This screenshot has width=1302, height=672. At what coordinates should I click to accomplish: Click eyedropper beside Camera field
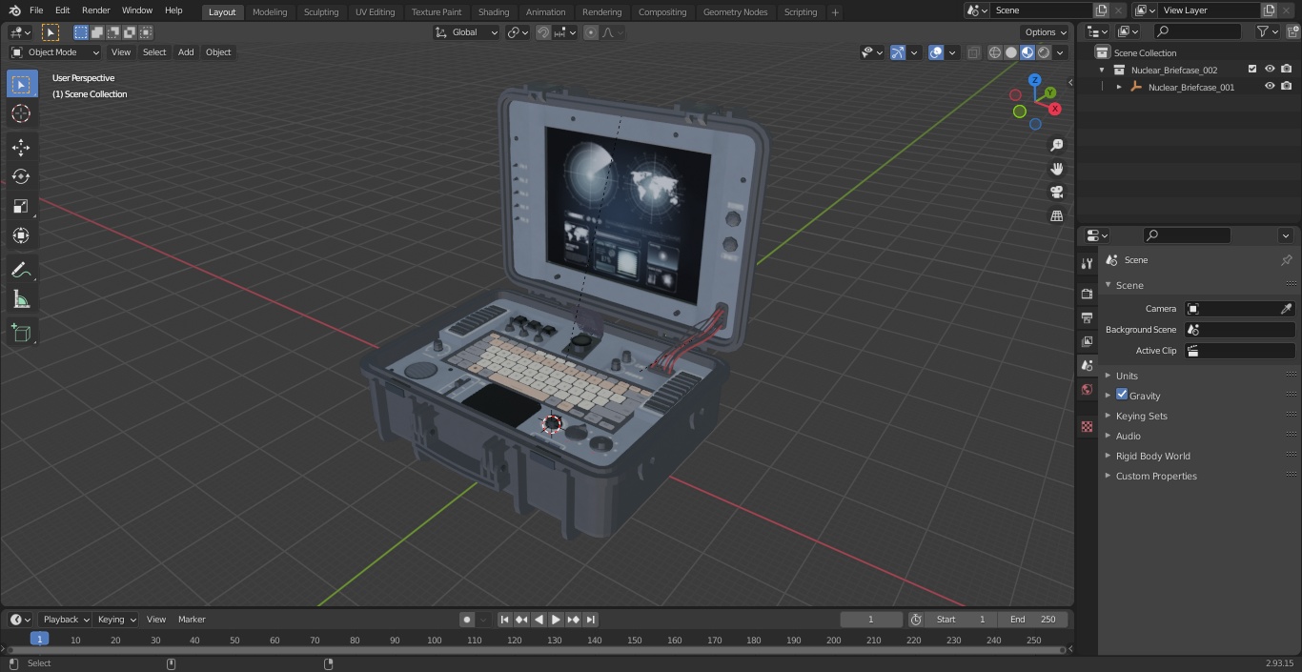[x=1286, y=309]
